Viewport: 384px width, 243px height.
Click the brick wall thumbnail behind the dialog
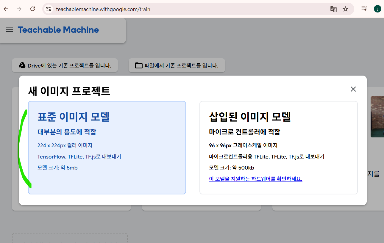pos(377,117)
